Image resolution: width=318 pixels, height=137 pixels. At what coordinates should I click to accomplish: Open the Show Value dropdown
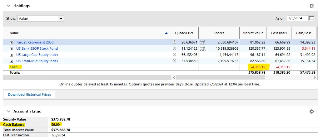pyautogui.click(x=61, y=19)
